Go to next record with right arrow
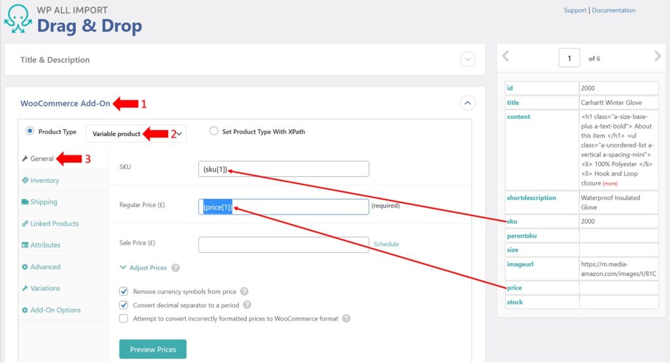 tap(657, 56)
